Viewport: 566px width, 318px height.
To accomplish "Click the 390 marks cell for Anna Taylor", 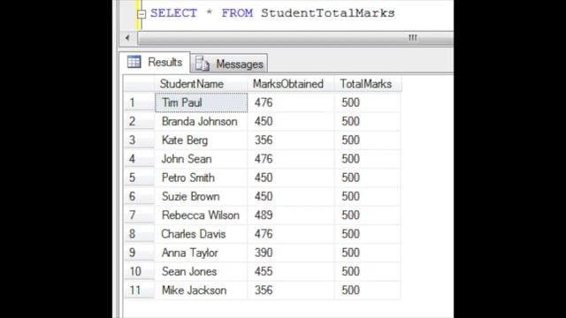I will (291, 253).
